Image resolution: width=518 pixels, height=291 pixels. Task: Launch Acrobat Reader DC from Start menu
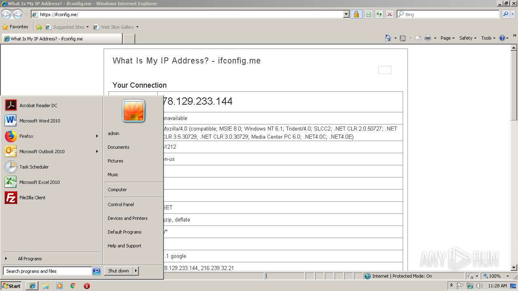click(51, 105)
